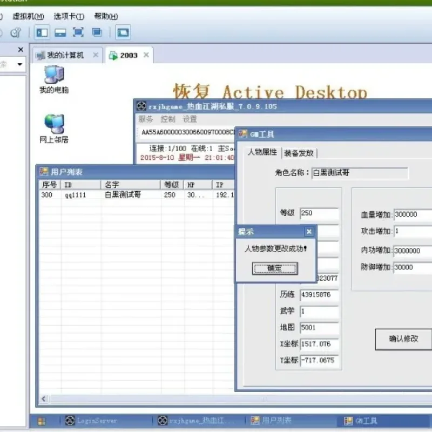Click the snapshot manager toolbar icon
Image resolution: width=432 pixels, height=432 pixels.
pos(16,32)
